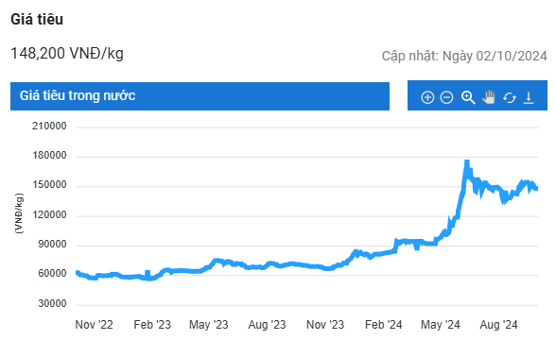
Task: Click the Feb '24 axis label
Action: 383,325
